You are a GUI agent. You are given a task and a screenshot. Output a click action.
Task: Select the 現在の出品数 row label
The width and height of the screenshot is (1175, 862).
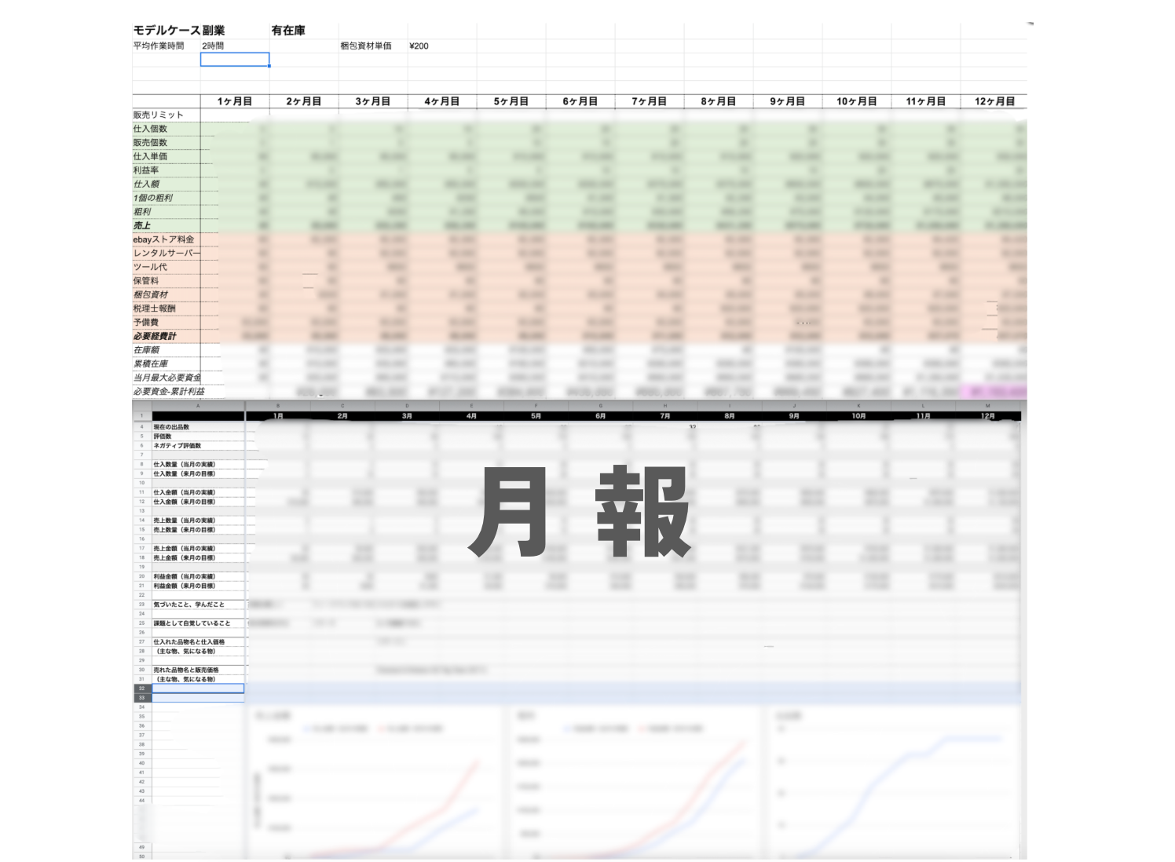(171, 427)
